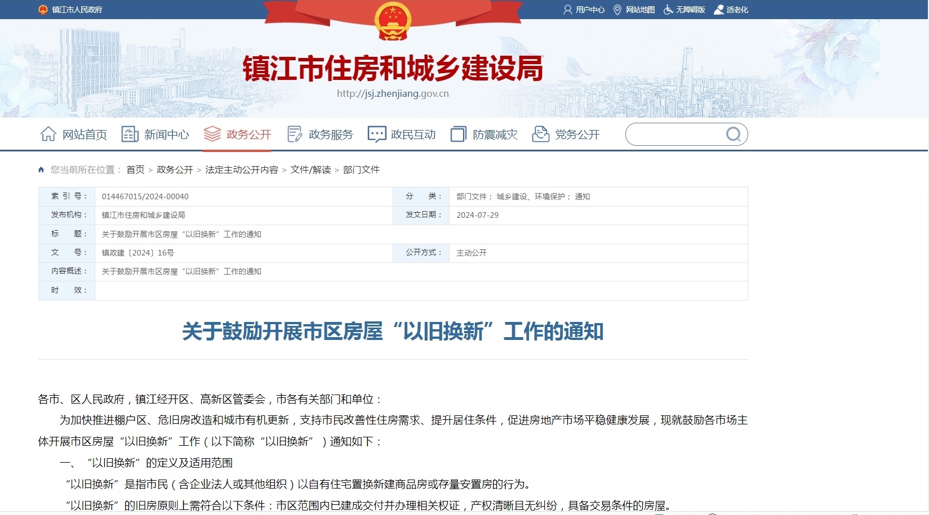Image resolution: width=929 pixels, height=515 pixels.
Task: Click the news icon beside 新闻中心
Action: click(x=130, y=134)
